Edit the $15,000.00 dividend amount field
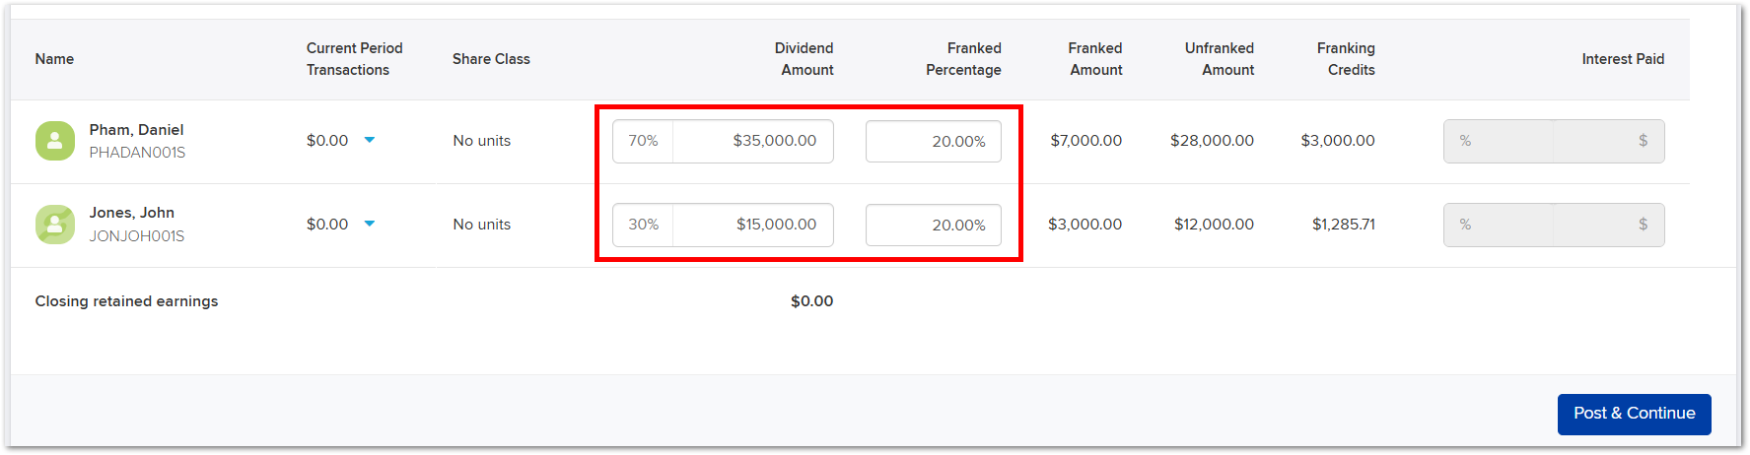Viewport: 1750px width, 455px height. tap(753, 225)
